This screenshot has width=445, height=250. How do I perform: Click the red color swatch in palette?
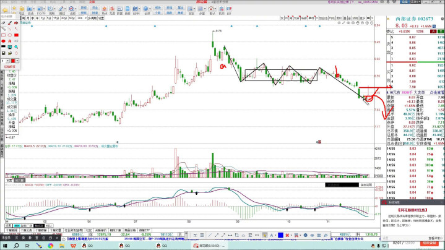pyautogui.click(x=13, y=61)
